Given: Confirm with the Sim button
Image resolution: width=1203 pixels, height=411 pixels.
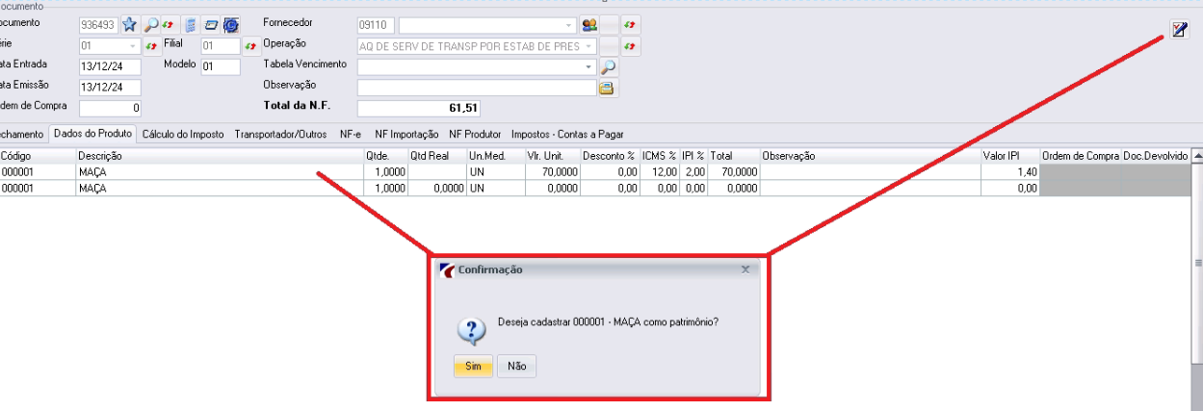Looking at the screenshot, I should 473,366.
